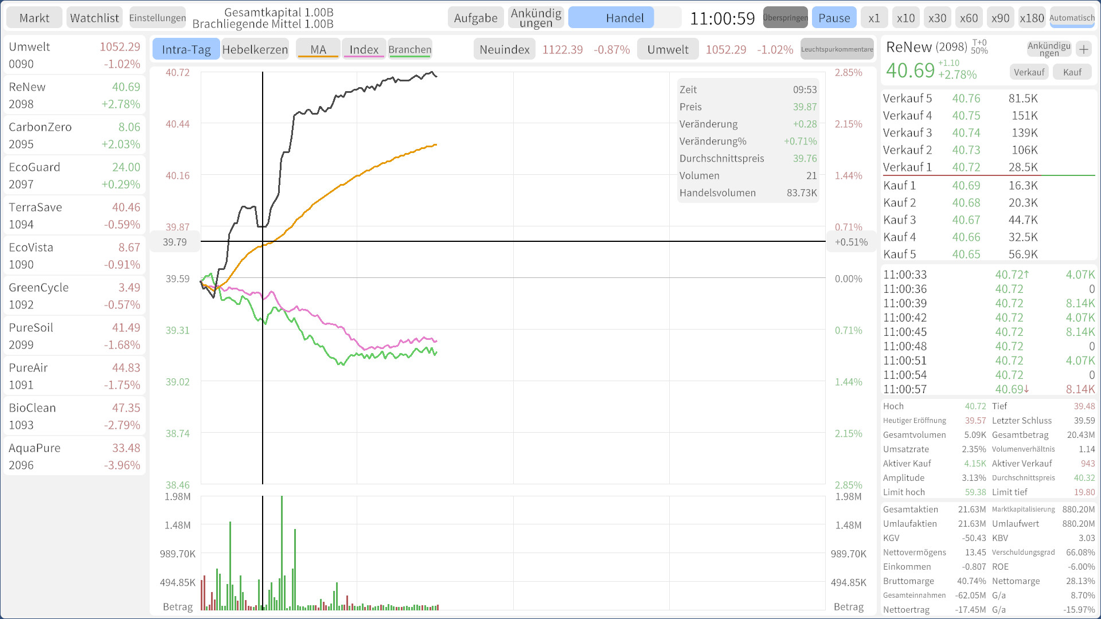
Task: Click the Verkauf button for ReNew
Action: point(1029,72)
